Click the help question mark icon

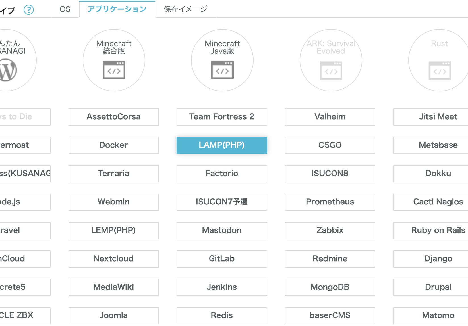[29, 10]
